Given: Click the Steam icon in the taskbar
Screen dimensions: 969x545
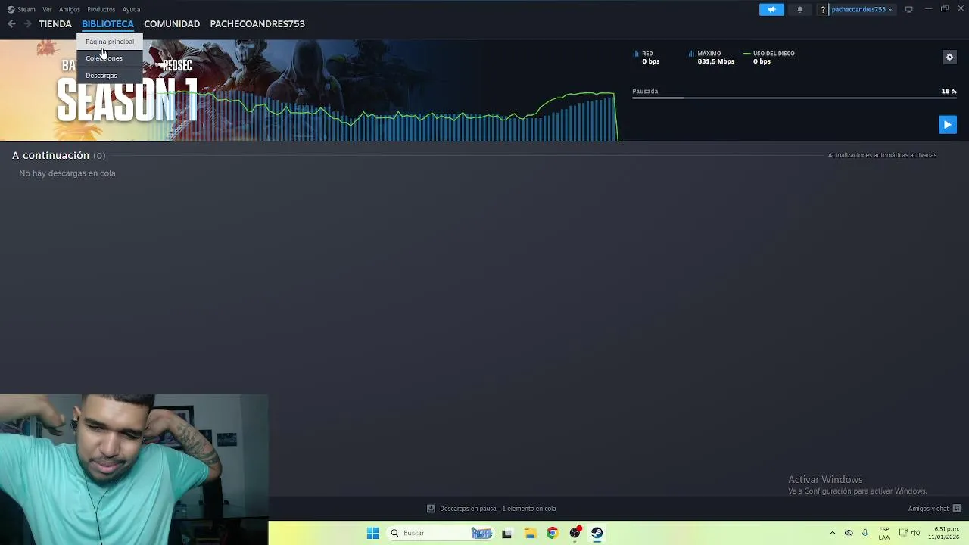Looking at the screenshot, I should coord(597,533).
